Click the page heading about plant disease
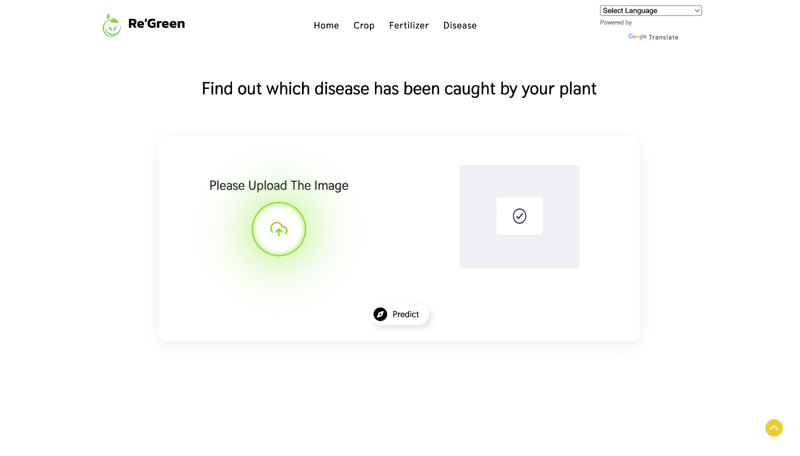Image resolution: width=800 pixels, height=456 pixels. 399,89
